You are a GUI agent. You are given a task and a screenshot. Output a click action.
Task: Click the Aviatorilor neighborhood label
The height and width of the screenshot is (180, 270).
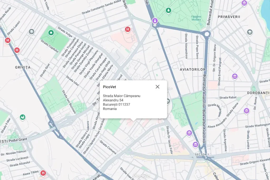coord(192,70)
